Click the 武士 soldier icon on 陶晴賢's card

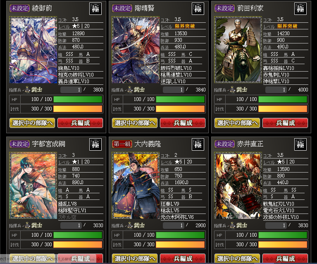pos(136,89)
